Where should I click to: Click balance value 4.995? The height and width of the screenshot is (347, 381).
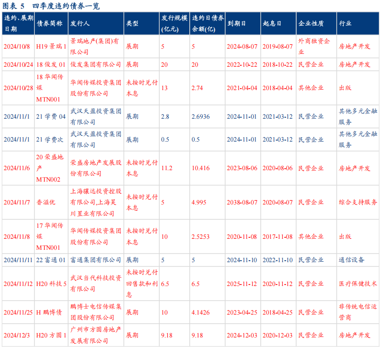click(199, 202)
